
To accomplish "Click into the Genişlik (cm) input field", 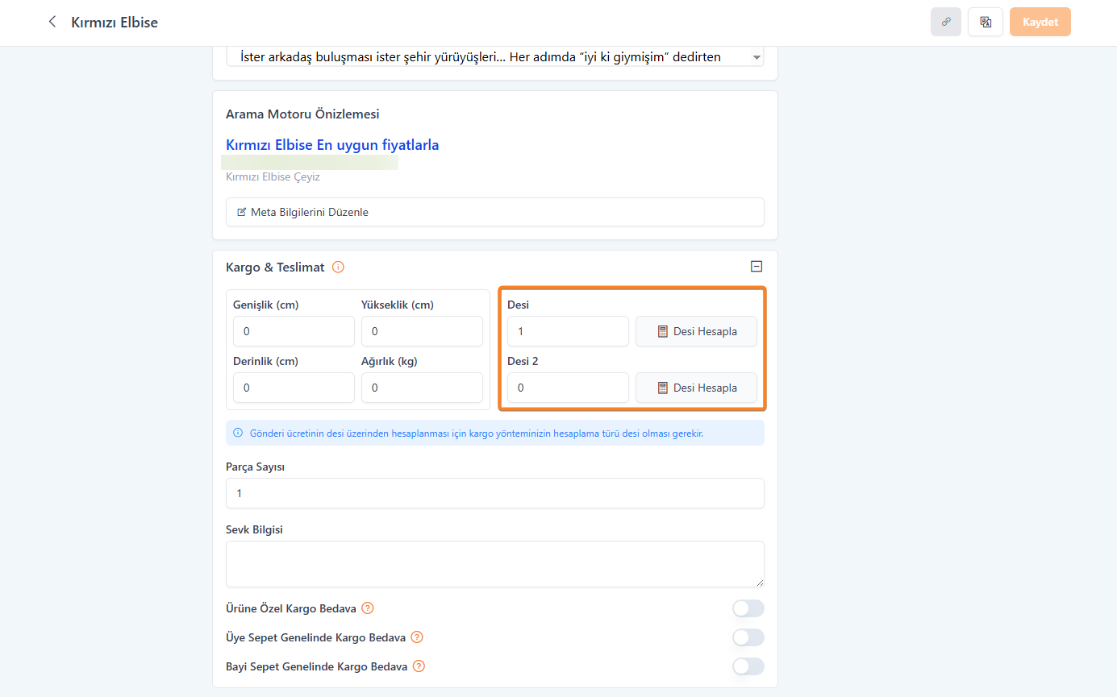I will 294,331.
